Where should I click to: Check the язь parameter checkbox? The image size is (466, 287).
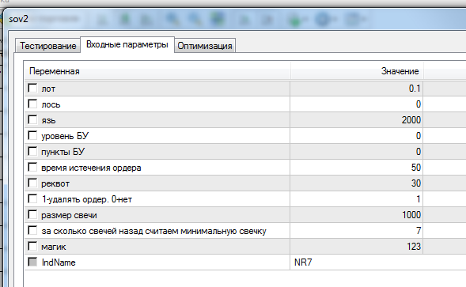click(x=32, y=119)
